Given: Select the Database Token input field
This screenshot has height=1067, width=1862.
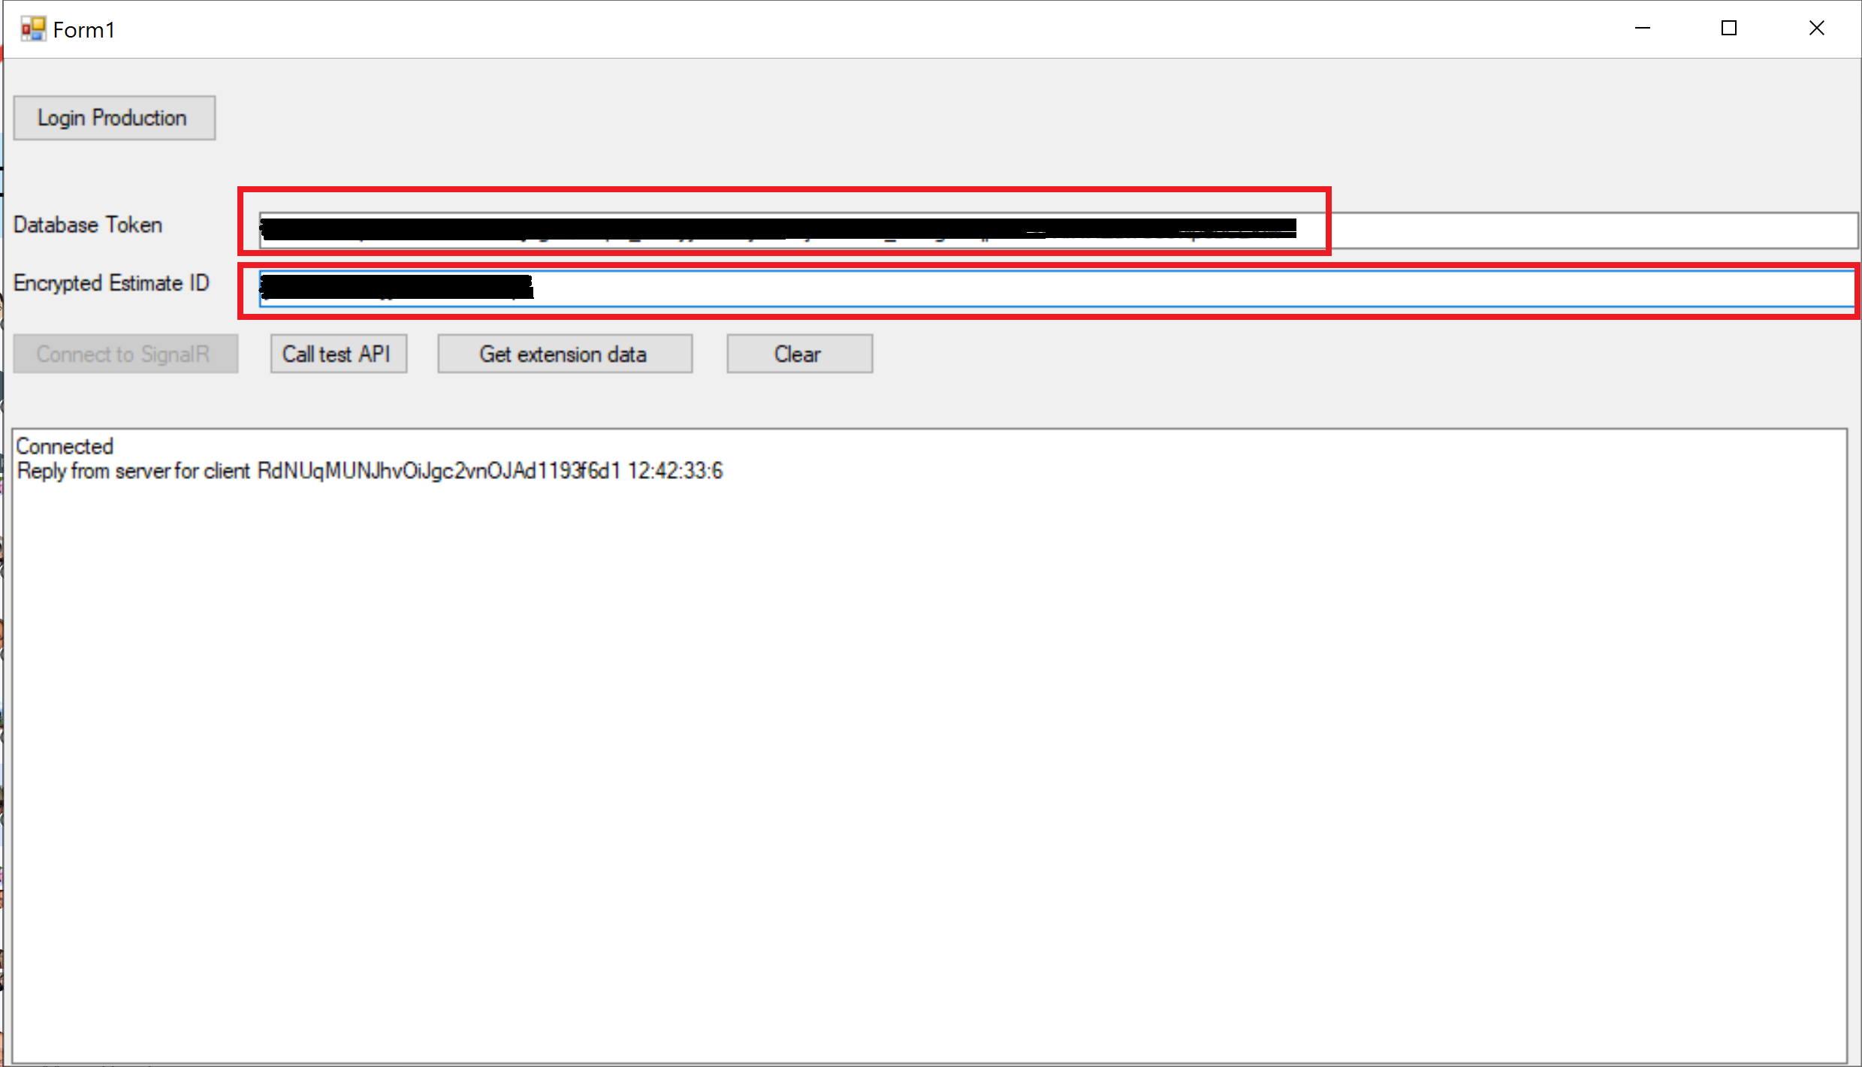Looking at the screenshot, I should tap(784, 224).
